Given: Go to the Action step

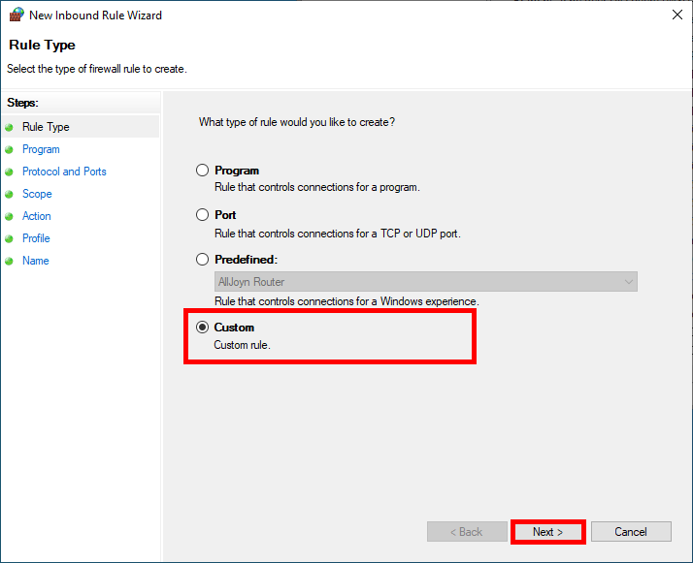Looking at the screenshot, I should [36, 216].
